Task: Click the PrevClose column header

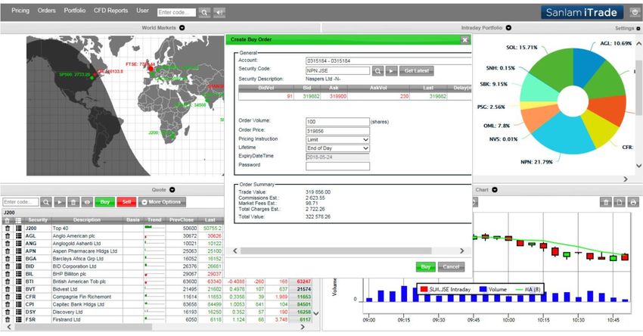Action: click(182, 220)
